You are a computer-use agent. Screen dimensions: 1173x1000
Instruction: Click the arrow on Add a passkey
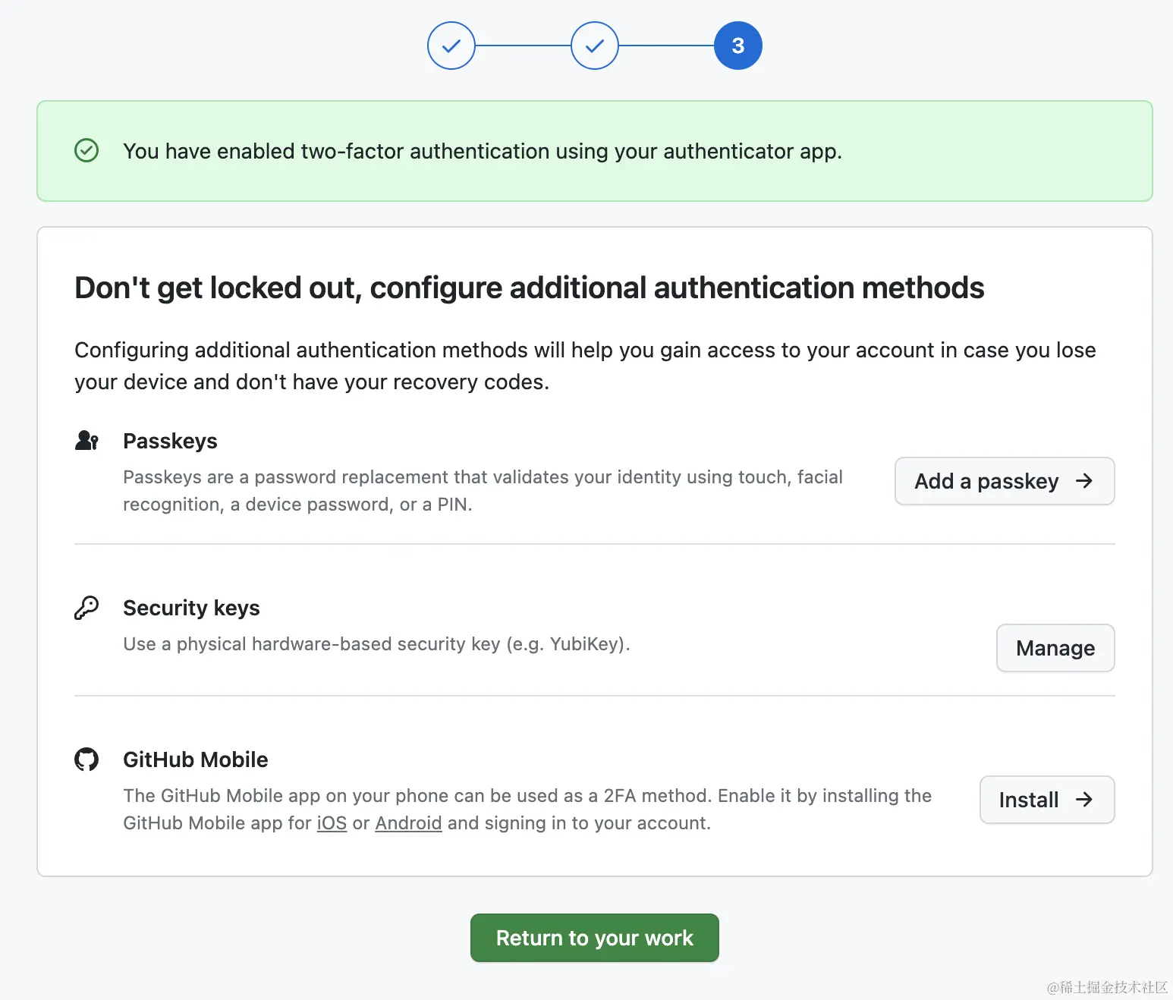tap(1084, 481)
